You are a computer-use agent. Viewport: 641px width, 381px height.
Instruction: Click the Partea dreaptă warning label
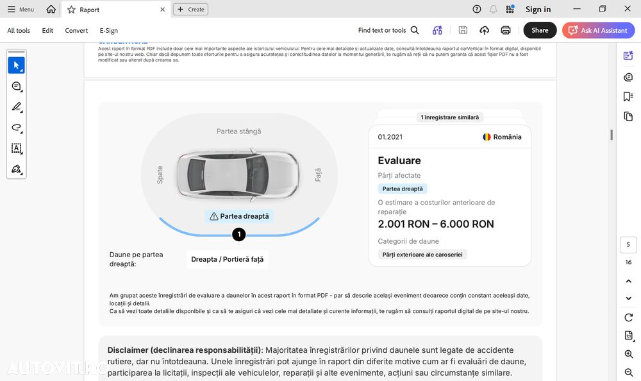pos(239,216)
